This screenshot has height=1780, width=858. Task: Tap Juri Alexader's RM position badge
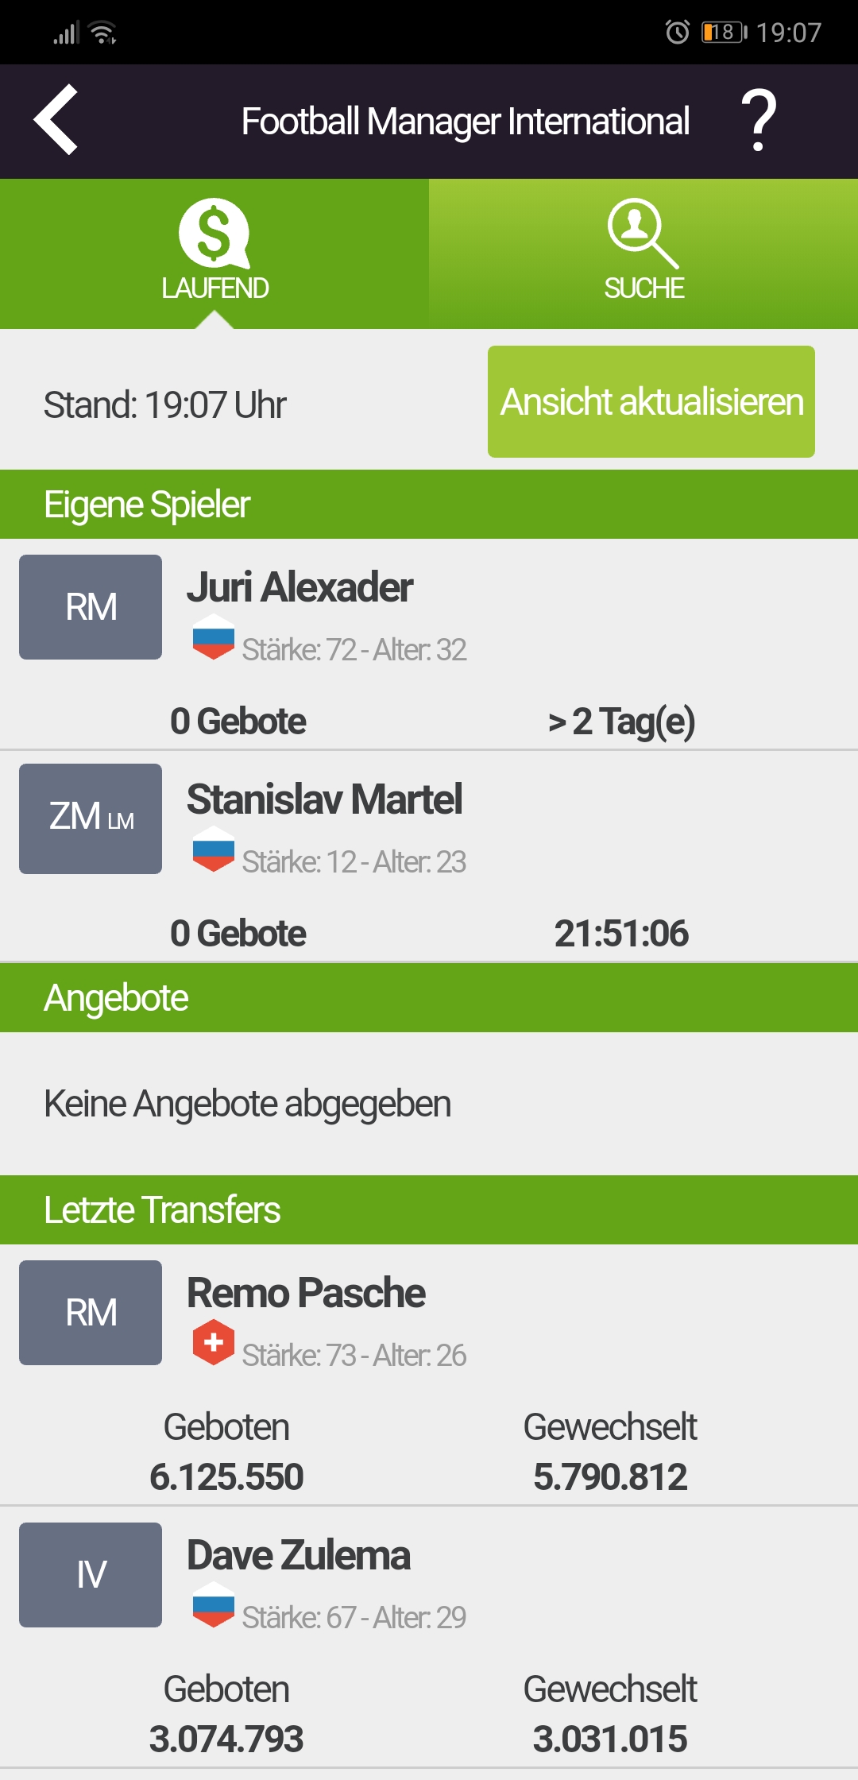pyautogui.click(x=91, y=607)
